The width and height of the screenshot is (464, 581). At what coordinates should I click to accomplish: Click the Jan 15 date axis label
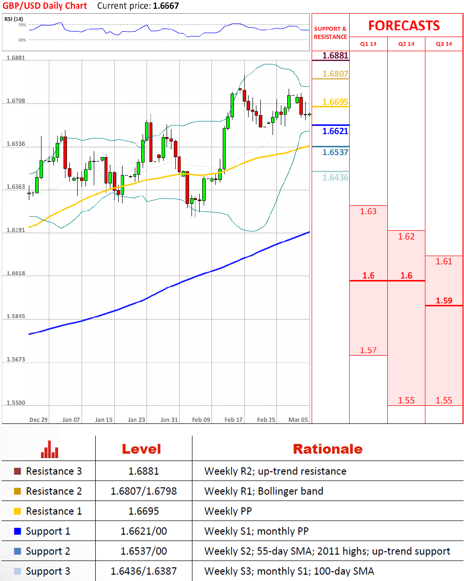104,420
